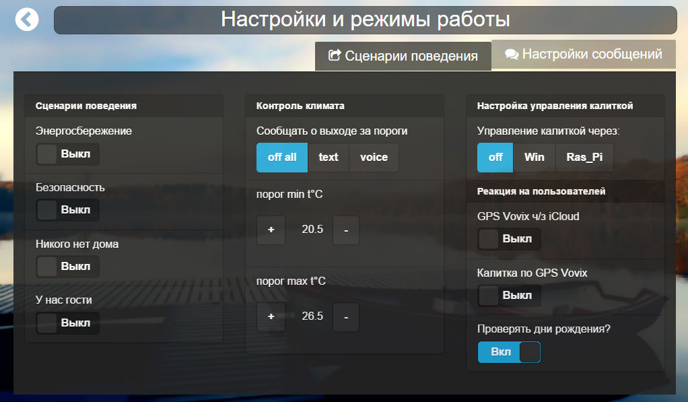Toggle the "У нас гости" switch
Screen dimensions: 688x402
67,323
